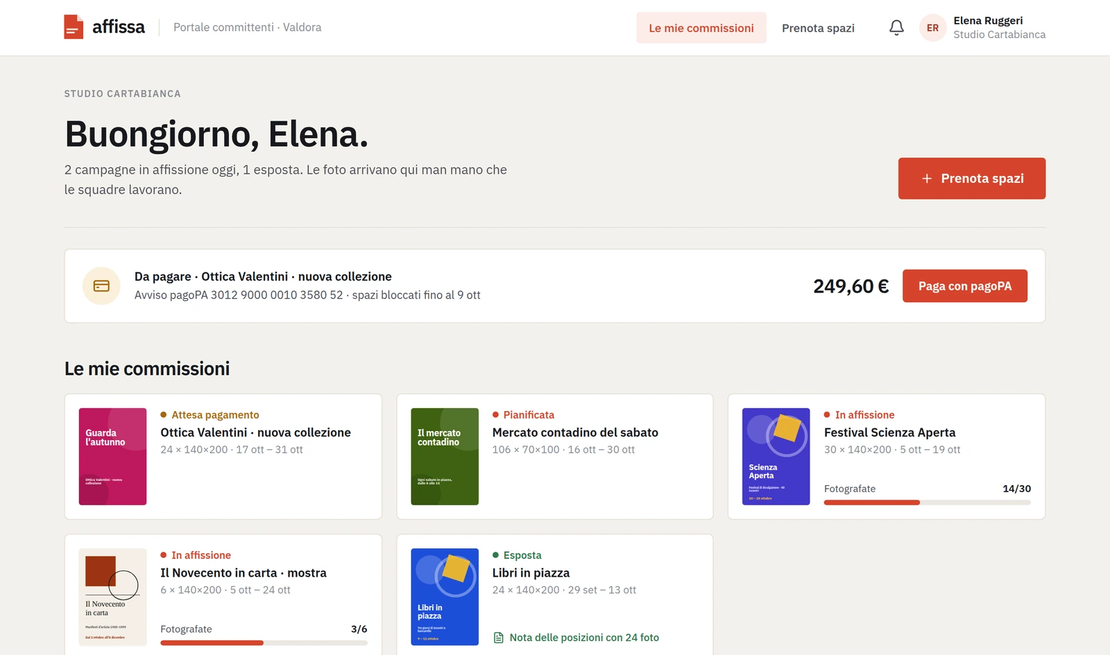Viewport: 1110px width, 655px height.
Task: Click the Il mercato contadino poster thumbnail
Action: click(x=445, y=456)
